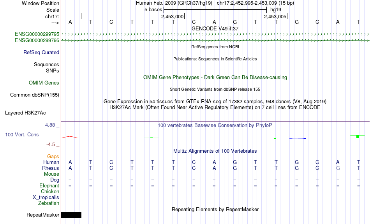Screen dimensions: 370x224
Task: Open the OMIM Genes track label
Action: coord(44,83)
